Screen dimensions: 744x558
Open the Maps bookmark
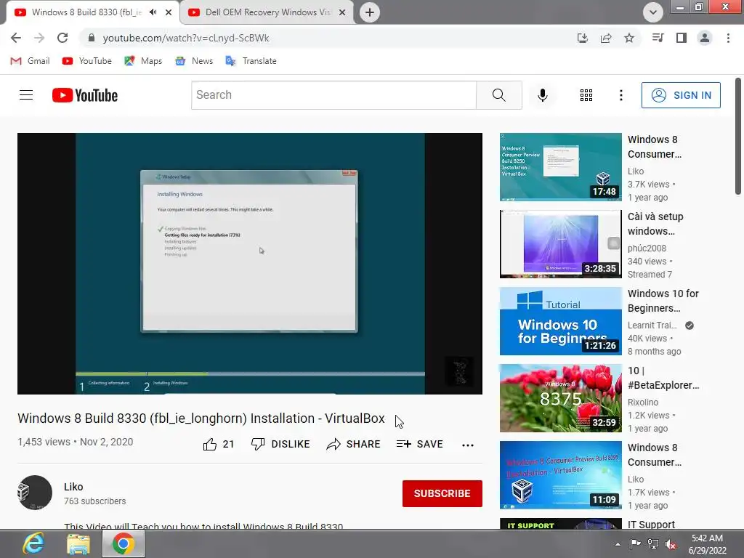pyautogui.click(x=143, y=61)
